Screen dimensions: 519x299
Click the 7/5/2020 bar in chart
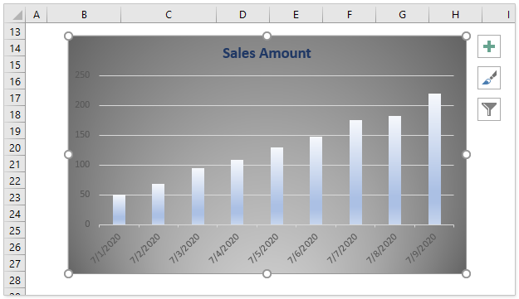point(277,186)
